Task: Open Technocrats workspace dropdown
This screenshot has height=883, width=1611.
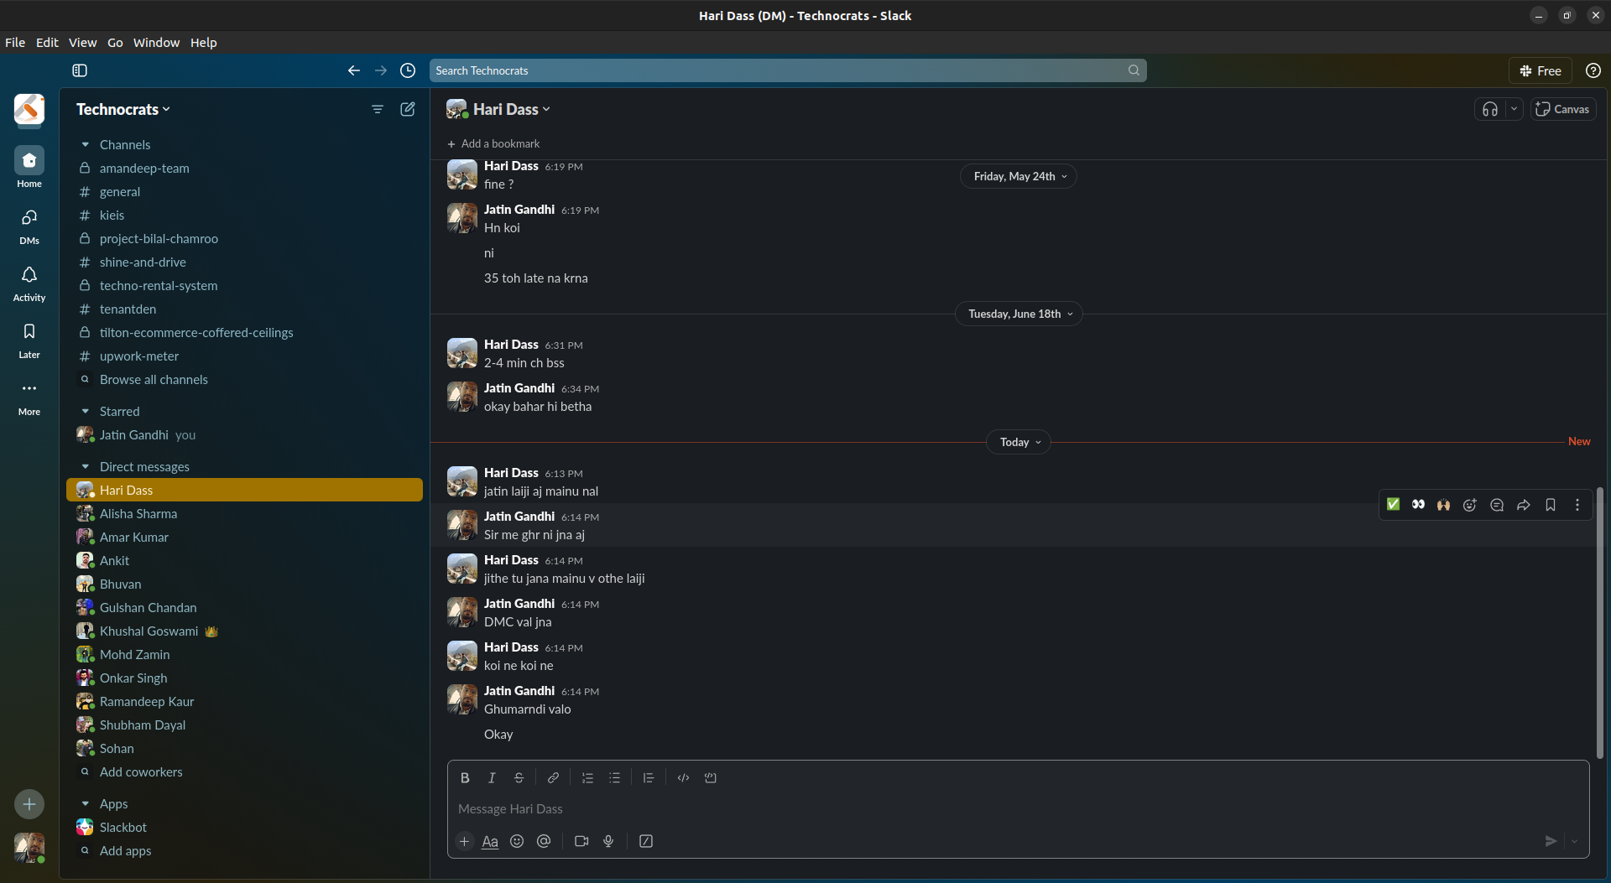Action: tap(123, 109)
